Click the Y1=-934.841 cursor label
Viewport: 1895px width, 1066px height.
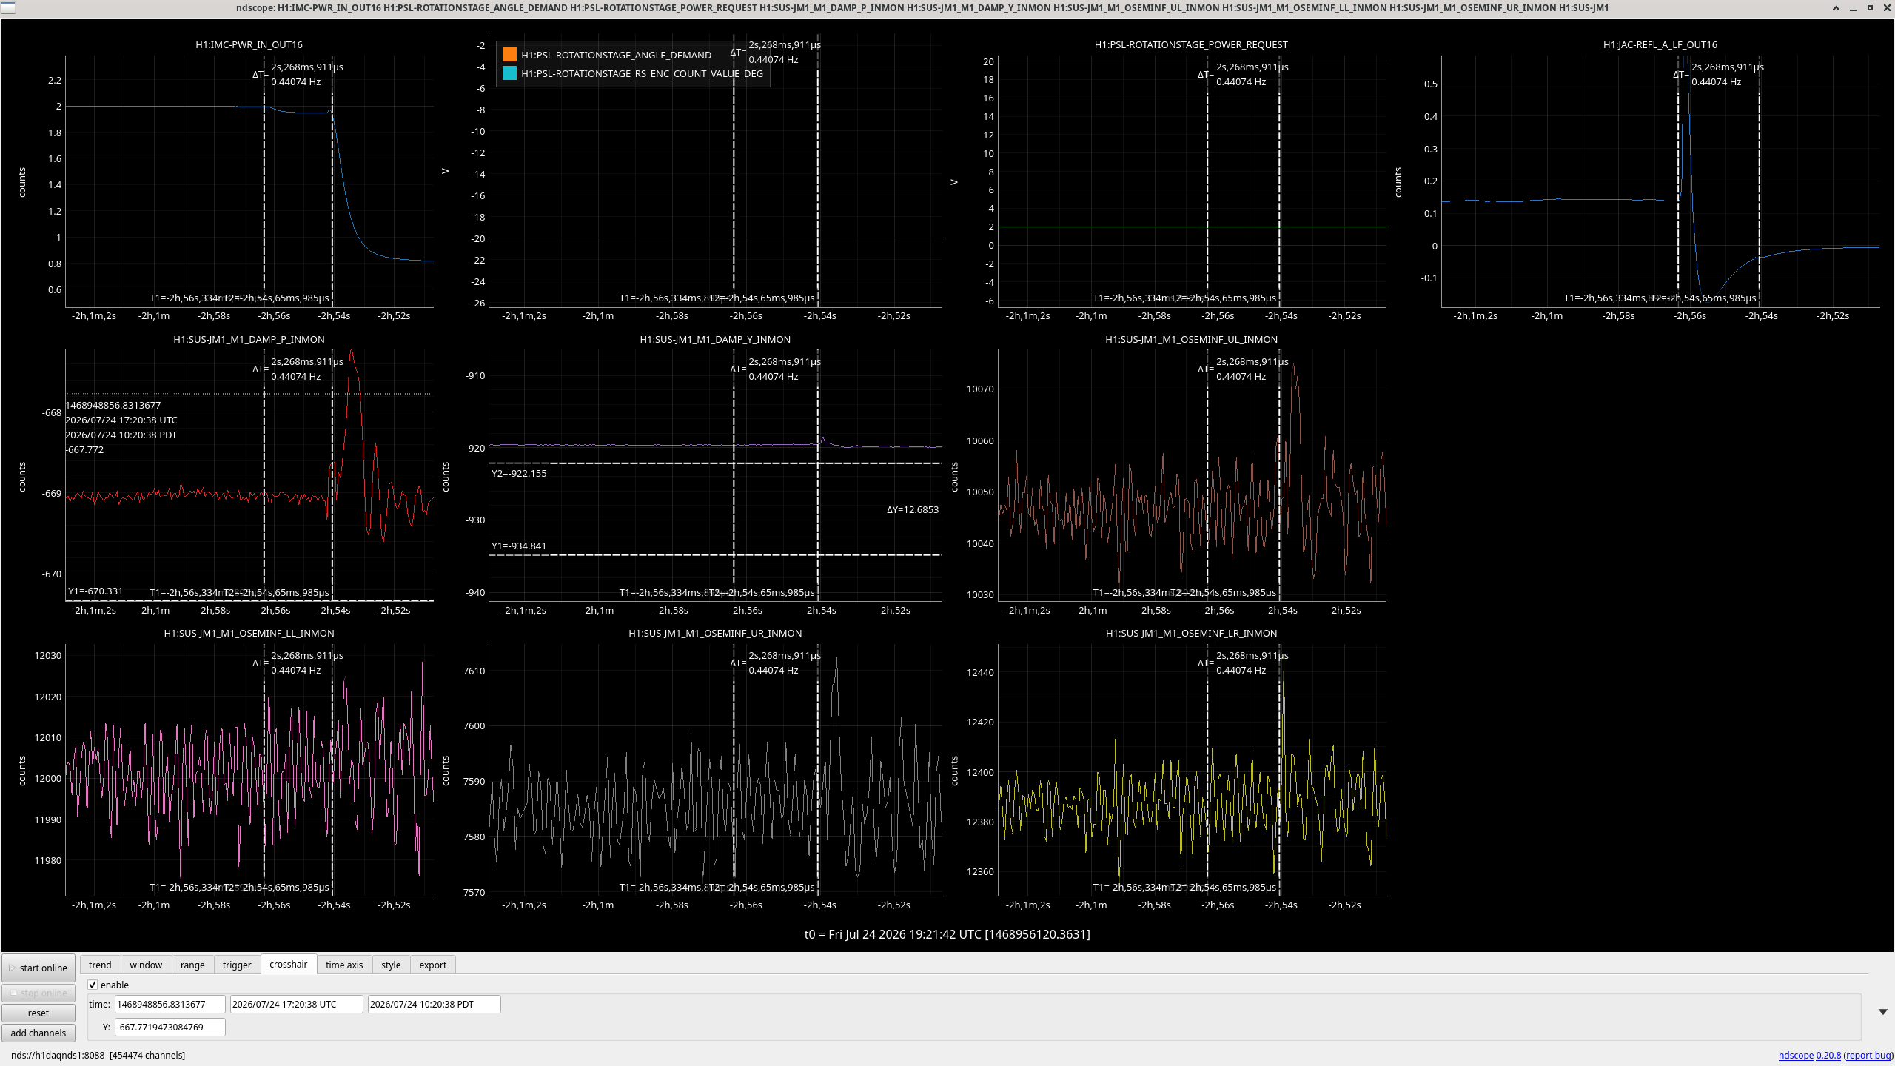pos(519,546)
